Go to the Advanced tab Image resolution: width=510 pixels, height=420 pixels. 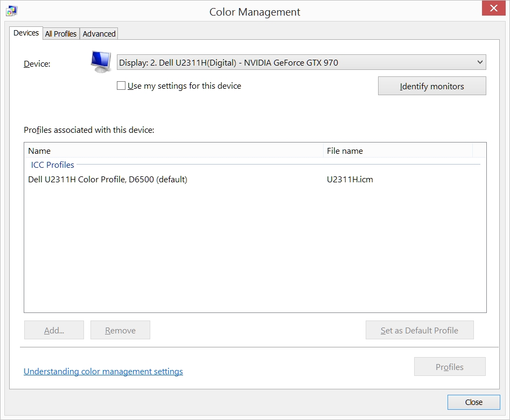pyautogui.click(x=99, y=34)
